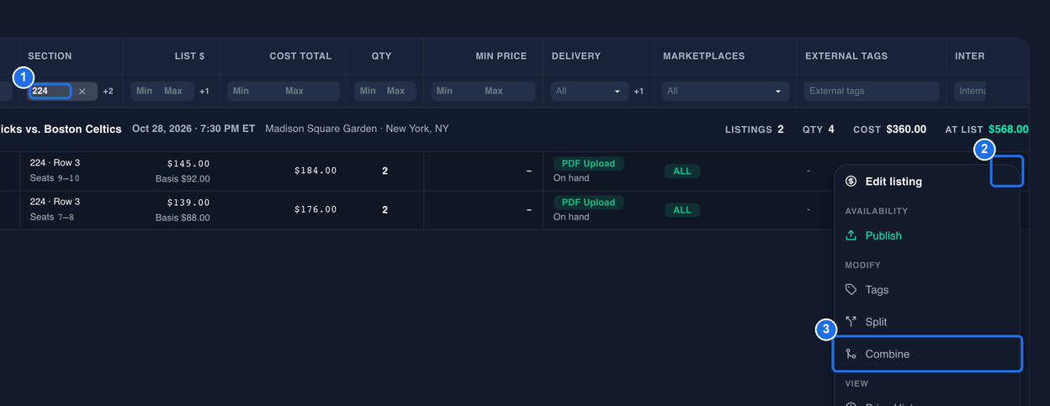Screen dimensions: 1050x406
Task: Click Min field under Min Price
Action: [x=445, y=91]
